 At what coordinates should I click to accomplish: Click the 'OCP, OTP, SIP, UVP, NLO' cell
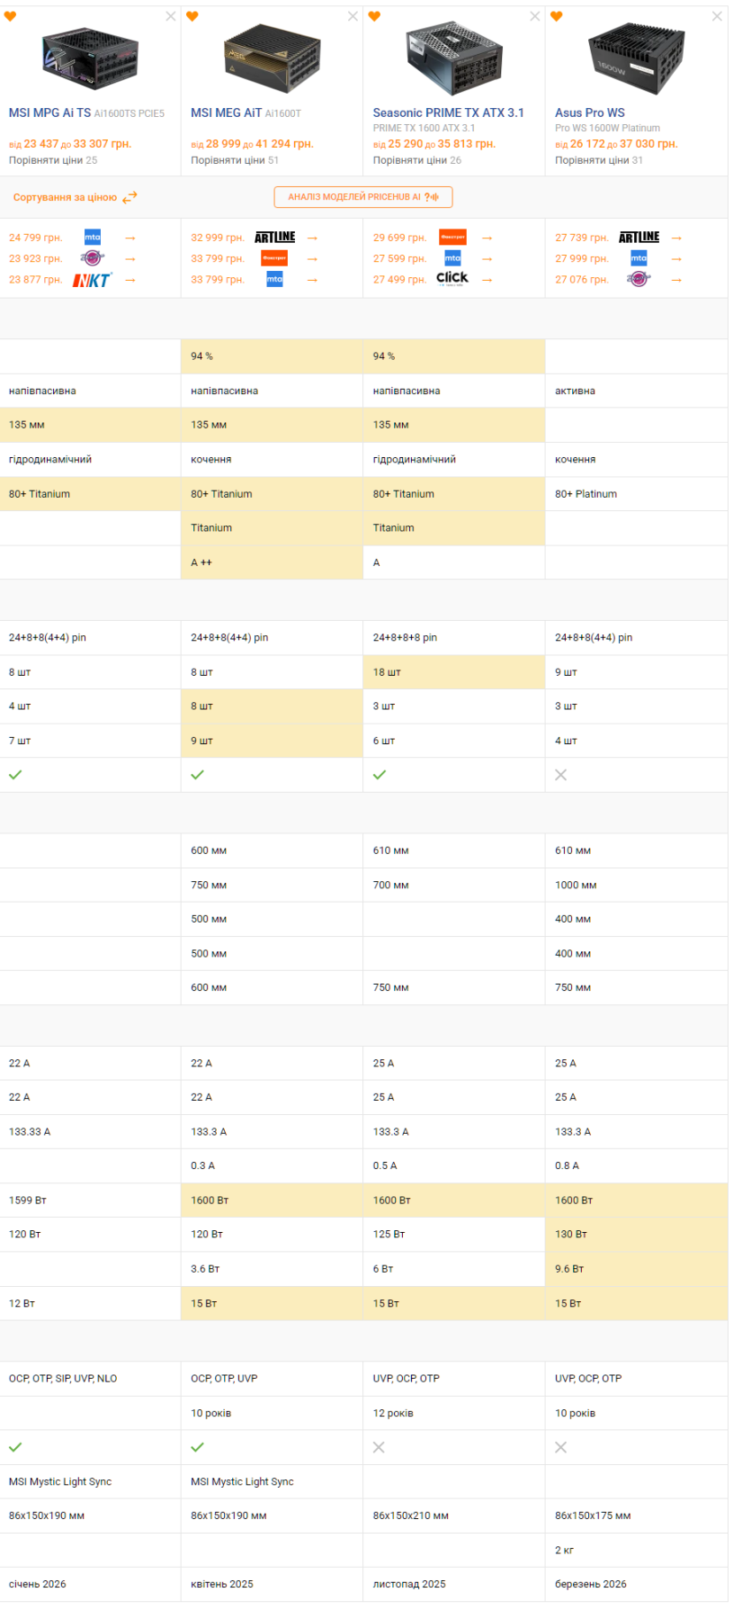[x=90, y=1379]
